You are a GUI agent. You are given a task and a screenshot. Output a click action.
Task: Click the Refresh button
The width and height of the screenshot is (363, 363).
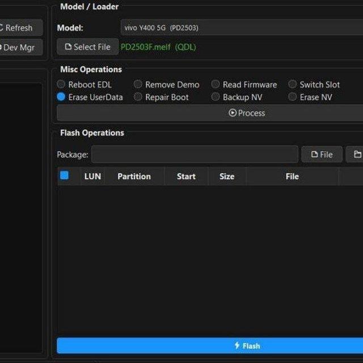20,28
